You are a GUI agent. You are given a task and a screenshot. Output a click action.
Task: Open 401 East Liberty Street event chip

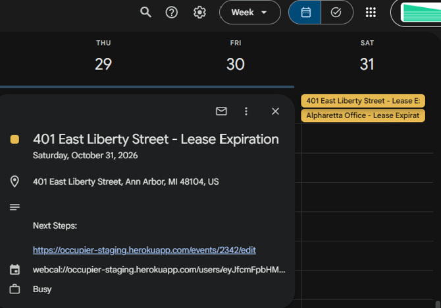(363, 101)
